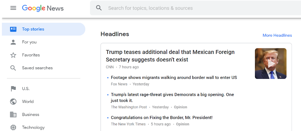The width and height of the screenshot is (301, 131).
Task: Open Fox News migrants border wall article
Action: pos(174,78)
